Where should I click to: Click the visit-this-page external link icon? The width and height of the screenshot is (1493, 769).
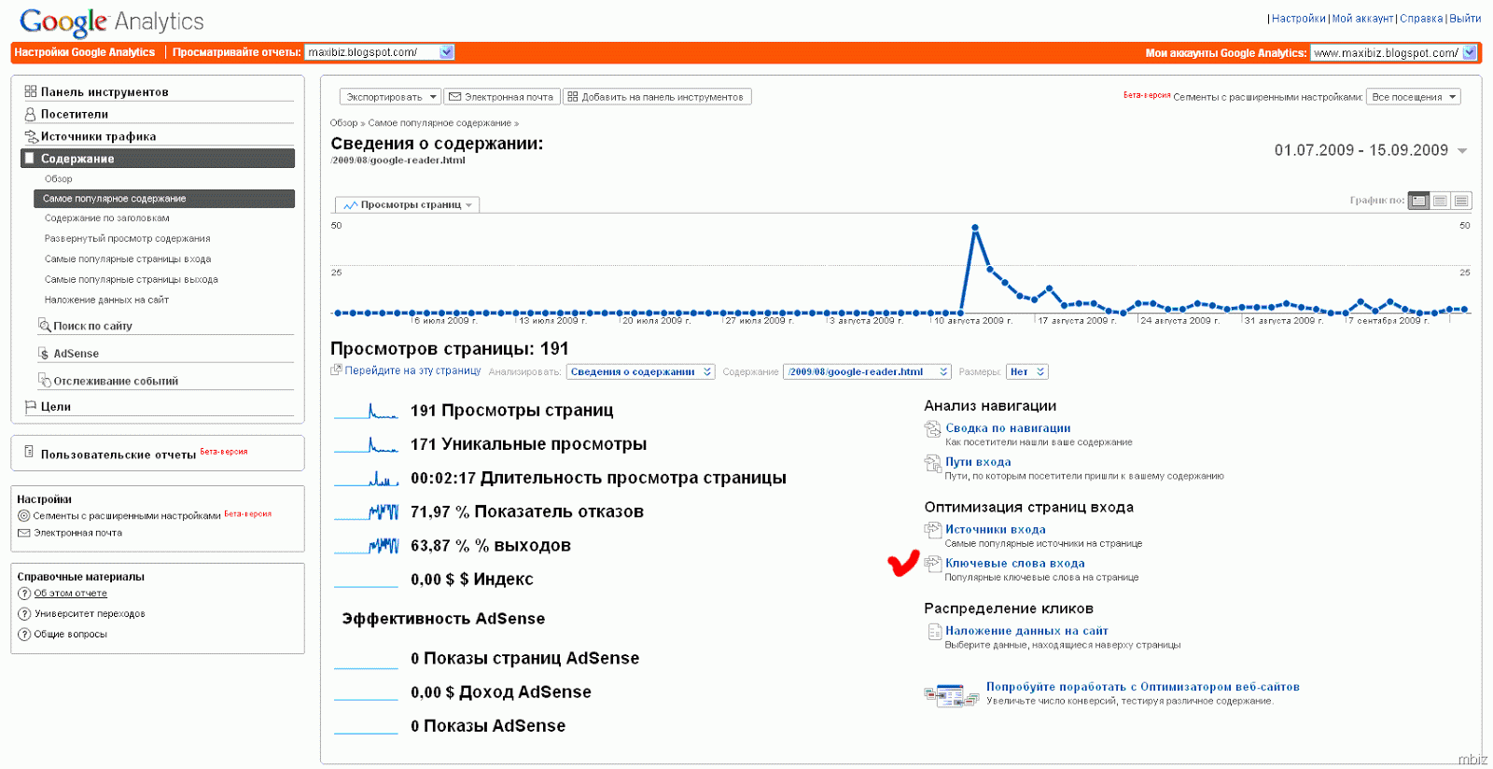pyautogui.click(x=336, y=371)
